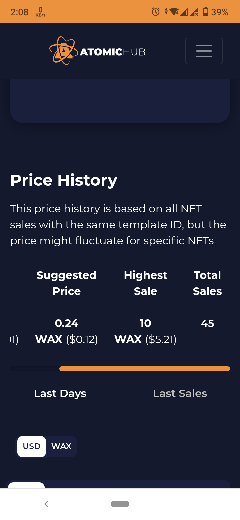Switch price display to WAX
240x520 pixels.
click(x=61, y=446)
